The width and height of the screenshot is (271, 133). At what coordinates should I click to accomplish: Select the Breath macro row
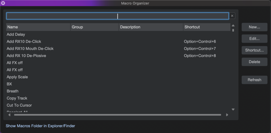tap(118, 91)
